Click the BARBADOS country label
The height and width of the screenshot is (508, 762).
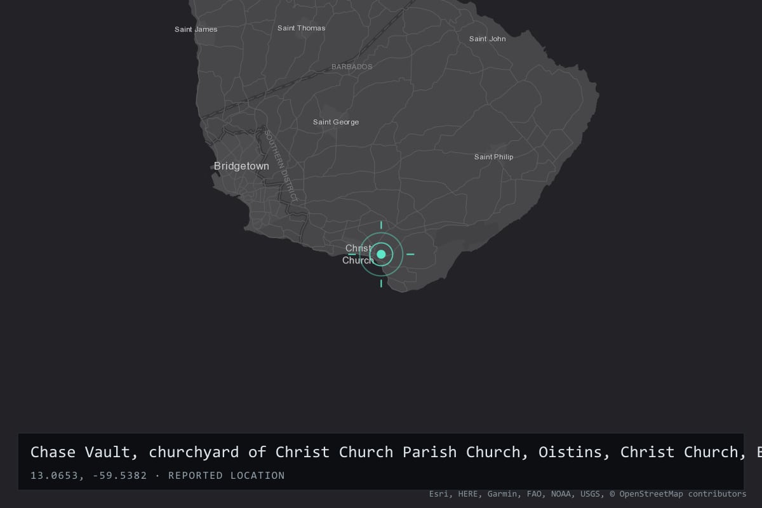[352, 67]
